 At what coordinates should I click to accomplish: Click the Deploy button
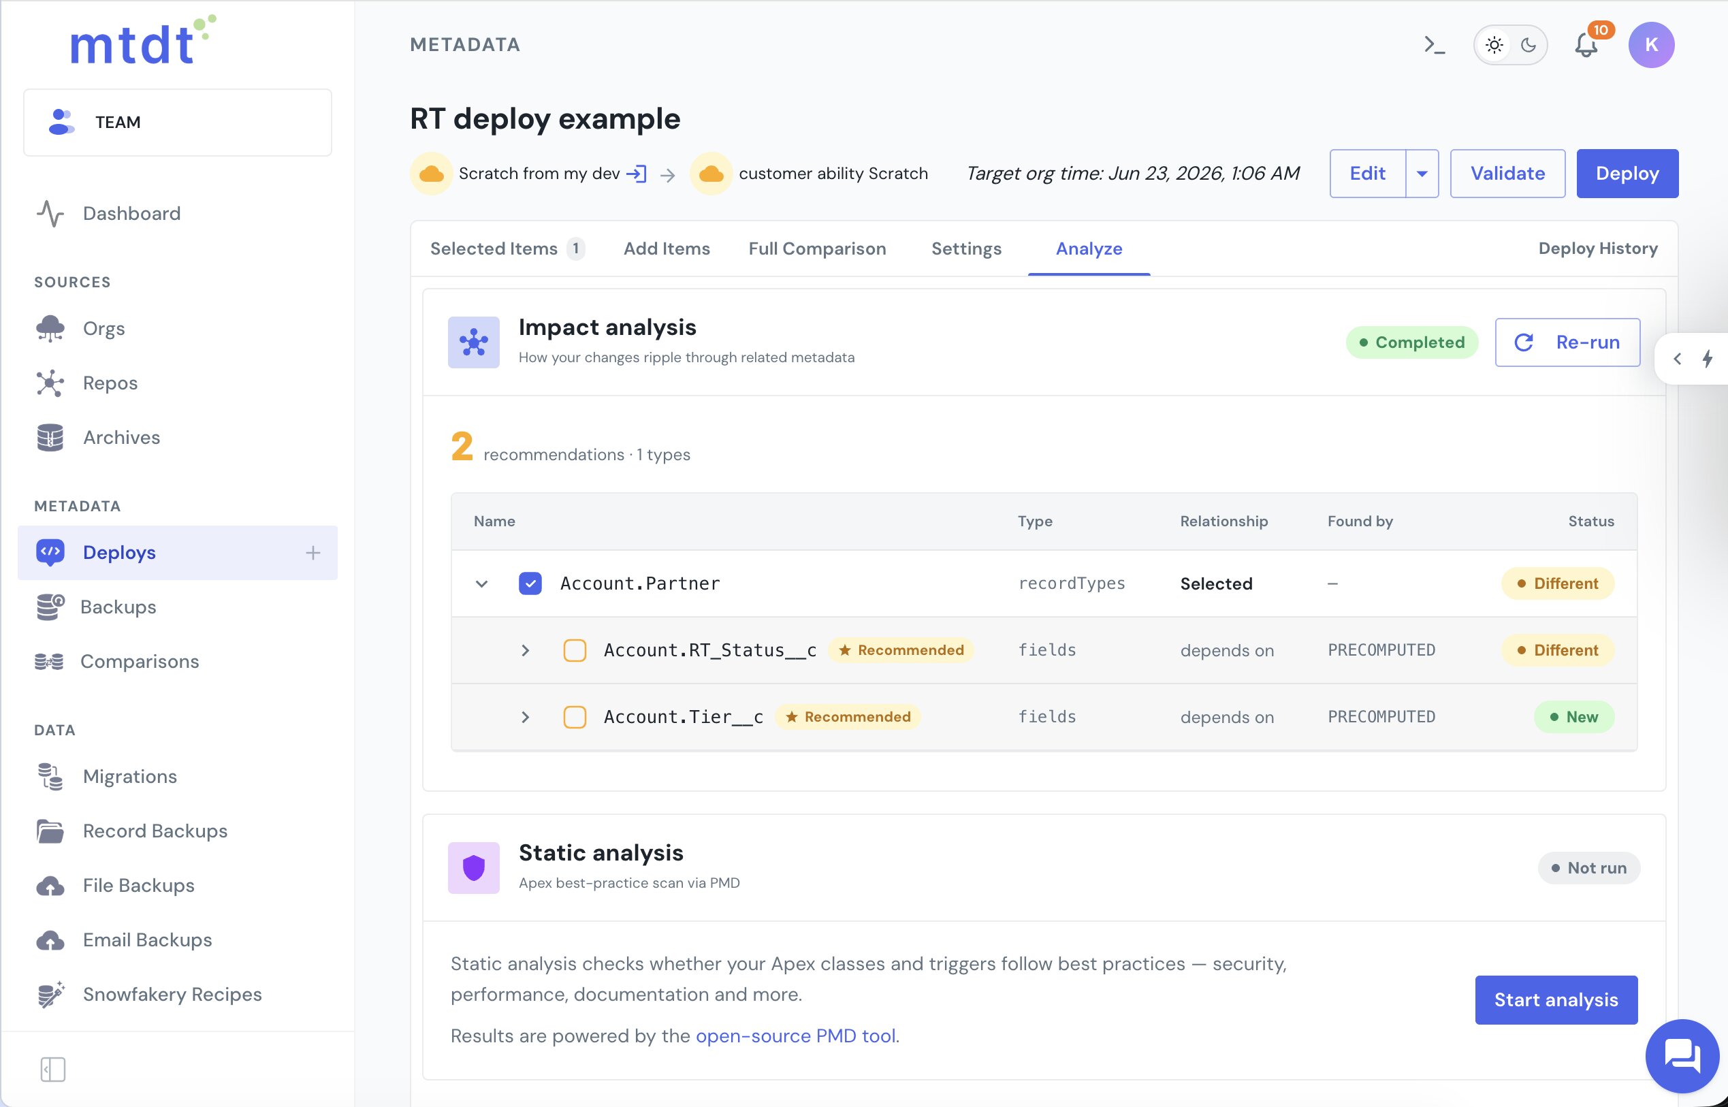point(1627,173)
